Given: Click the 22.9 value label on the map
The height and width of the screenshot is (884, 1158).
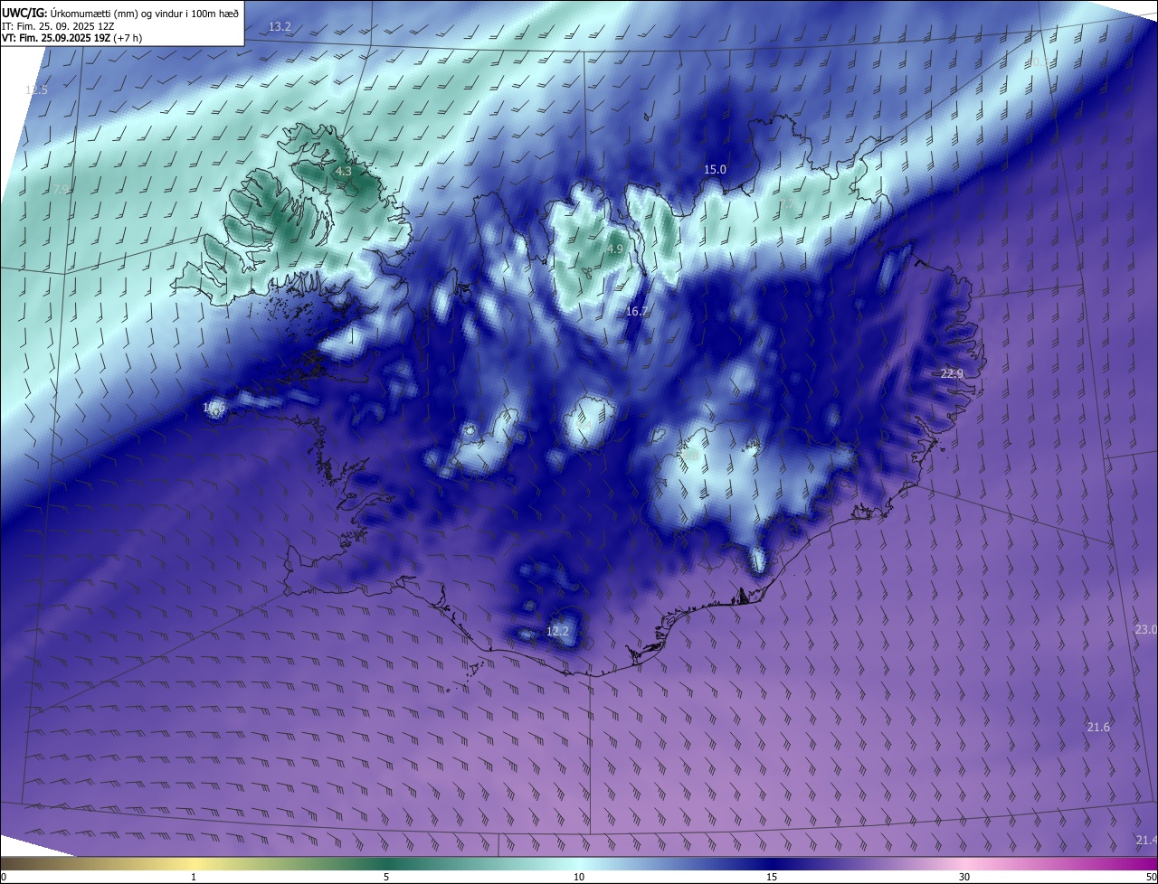Looking at the screenshot, I should (953, 374).
